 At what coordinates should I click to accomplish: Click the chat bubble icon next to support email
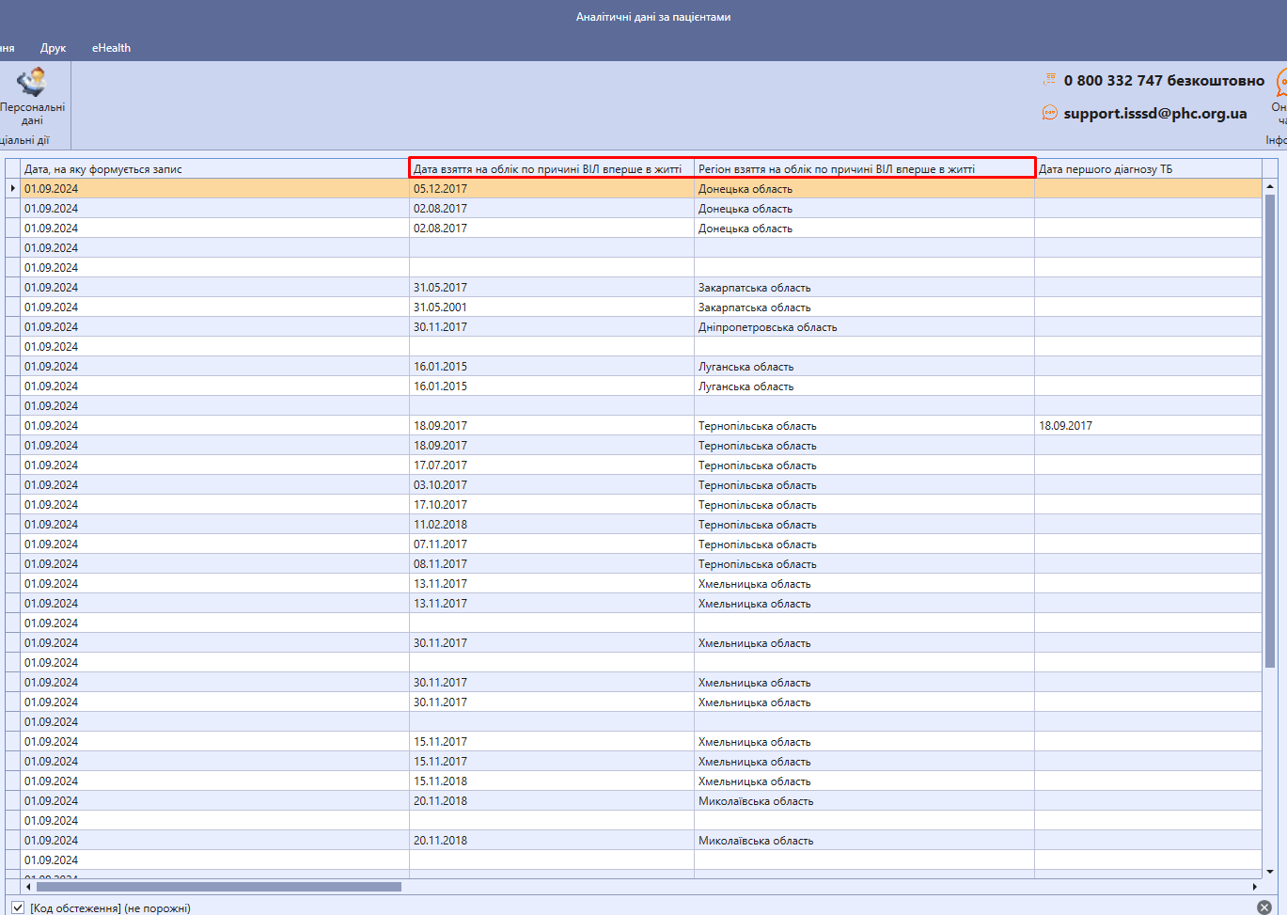1050,113
